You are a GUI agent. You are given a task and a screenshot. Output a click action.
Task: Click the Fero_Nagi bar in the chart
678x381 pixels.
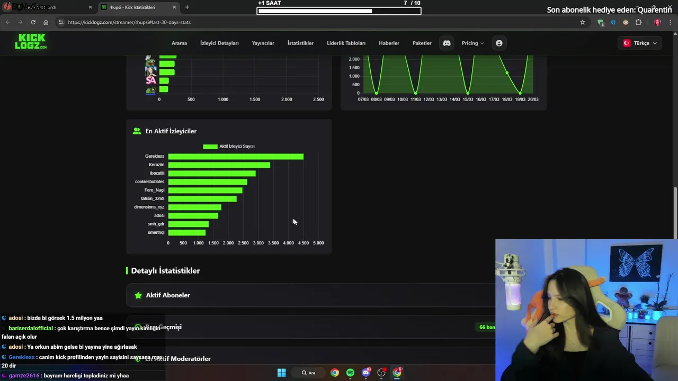(206, 190)
